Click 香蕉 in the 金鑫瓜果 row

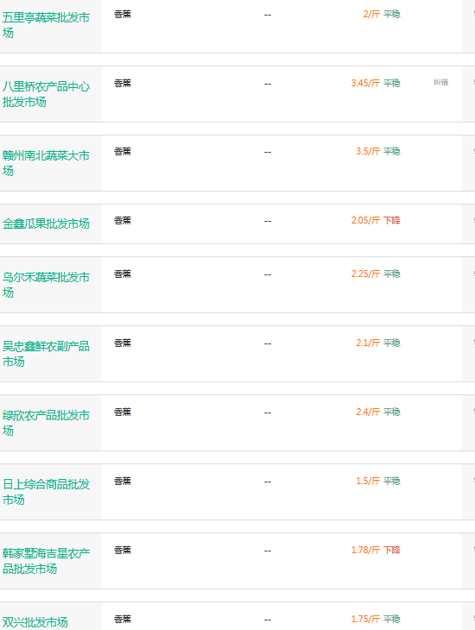[123, 221]
